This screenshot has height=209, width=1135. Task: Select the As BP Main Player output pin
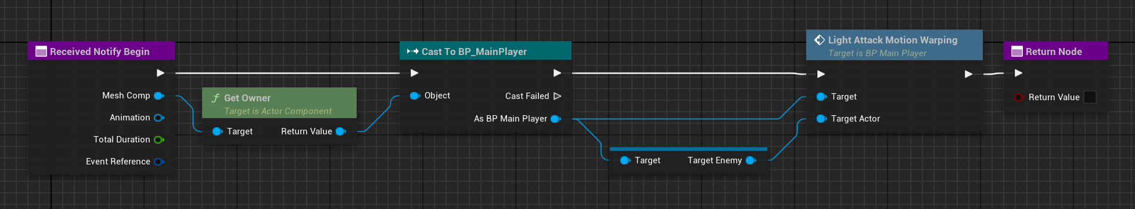point(556,119)
